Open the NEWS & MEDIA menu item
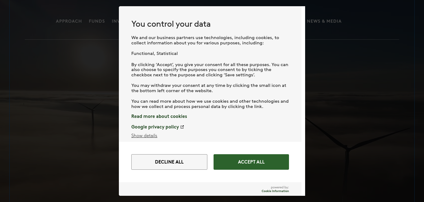 click(x=324, y=21)
